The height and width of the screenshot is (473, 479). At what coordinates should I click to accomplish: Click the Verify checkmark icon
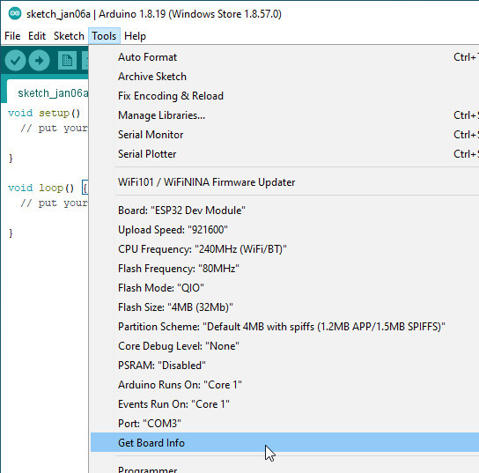coord(15,61)
